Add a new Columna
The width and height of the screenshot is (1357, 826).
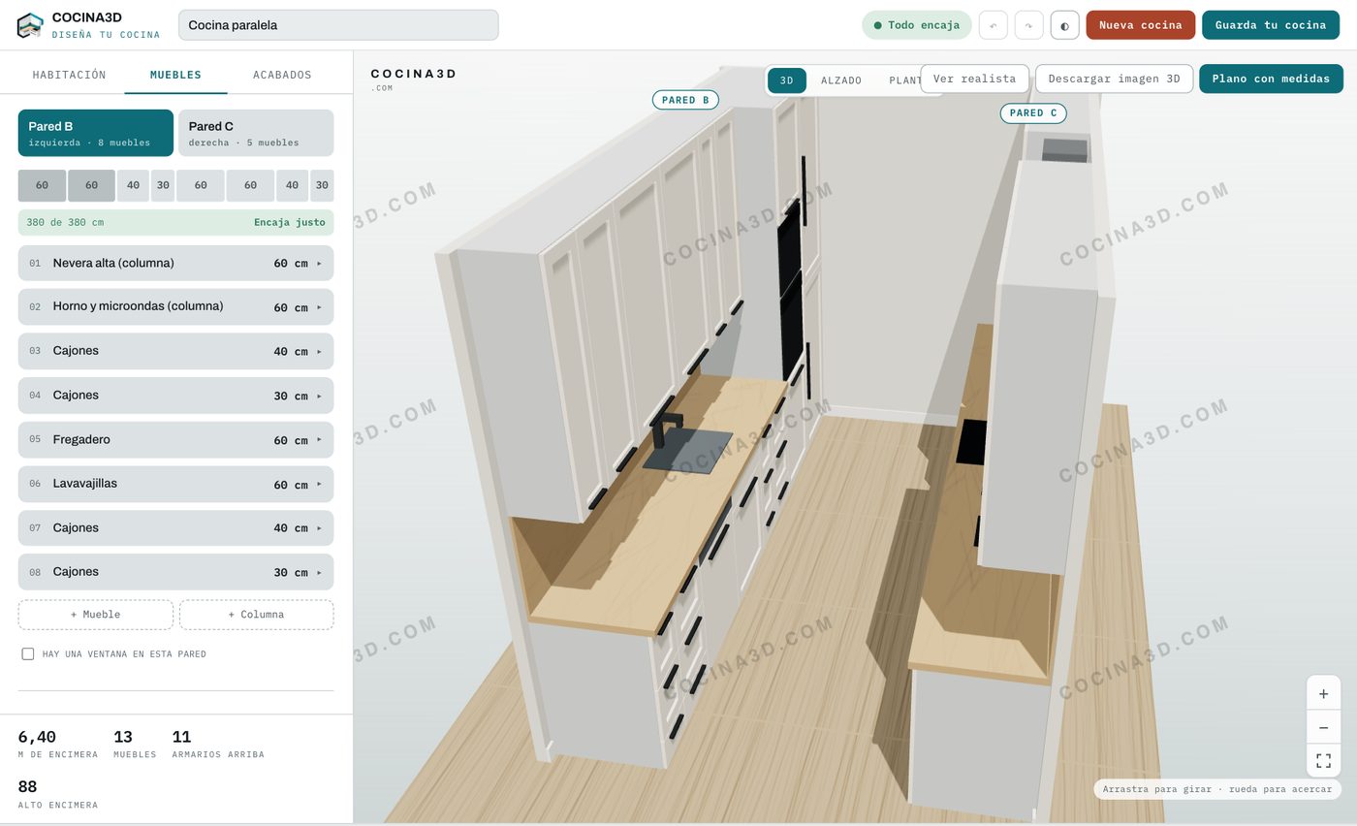[256, 615]
